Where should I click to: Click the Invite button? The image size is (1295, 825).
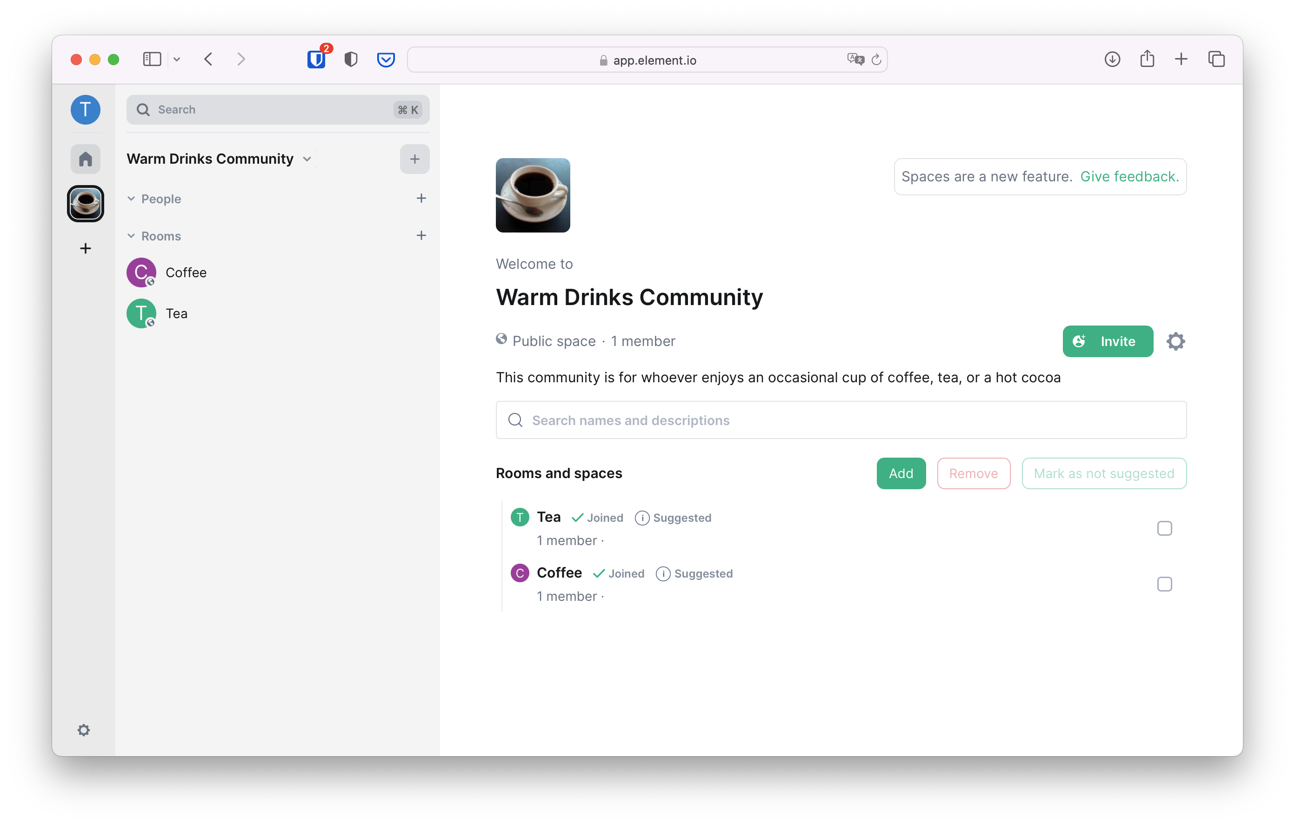(x=1108, y=341)
